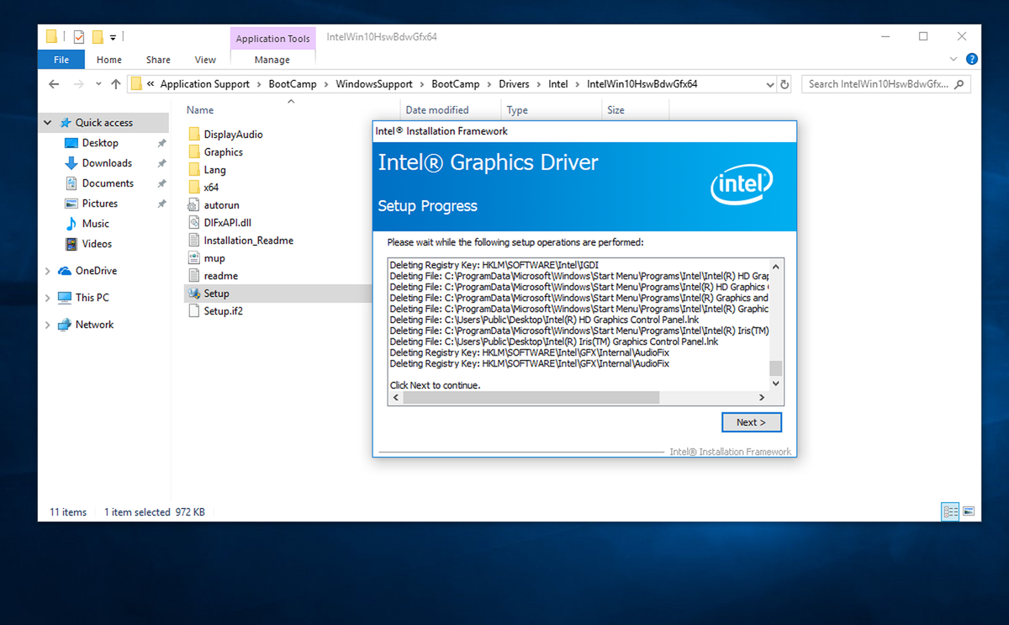Switch to the Home ribbon tab
1009x625 pixels.
point(109,60)
